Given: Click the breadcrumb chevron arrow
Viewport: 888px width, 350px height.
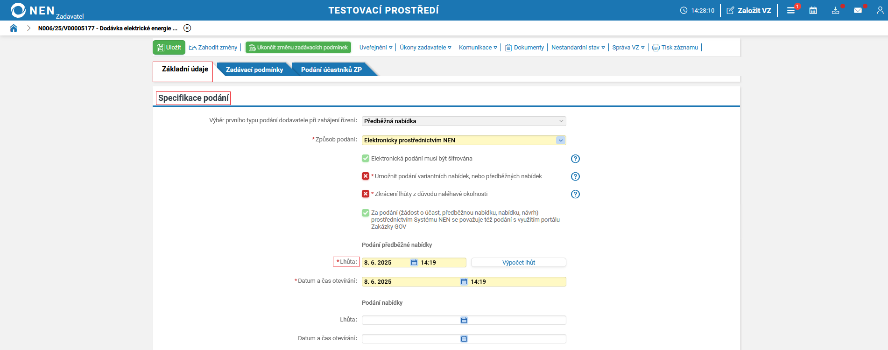Looking at the screenshot, I should pyautogui.click(x=28, y=28).
